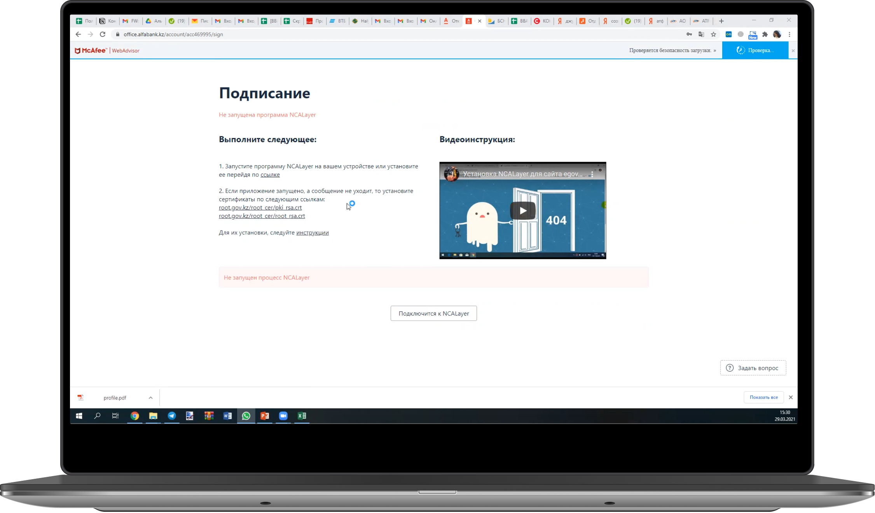Close the active Alfabank tab

(x=480, y=21)
